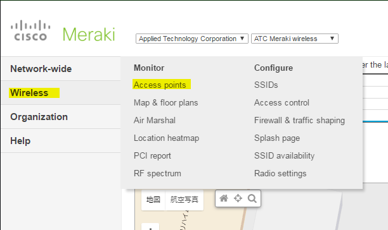Click the Cisco Meraki logo
Screen dimensions: 388x230
click(63, 31)
